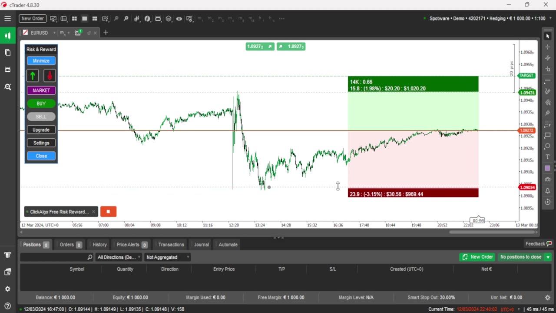Open All Directions filter dropdown
The height and width of the screenshot is (313, 556).
119,257
